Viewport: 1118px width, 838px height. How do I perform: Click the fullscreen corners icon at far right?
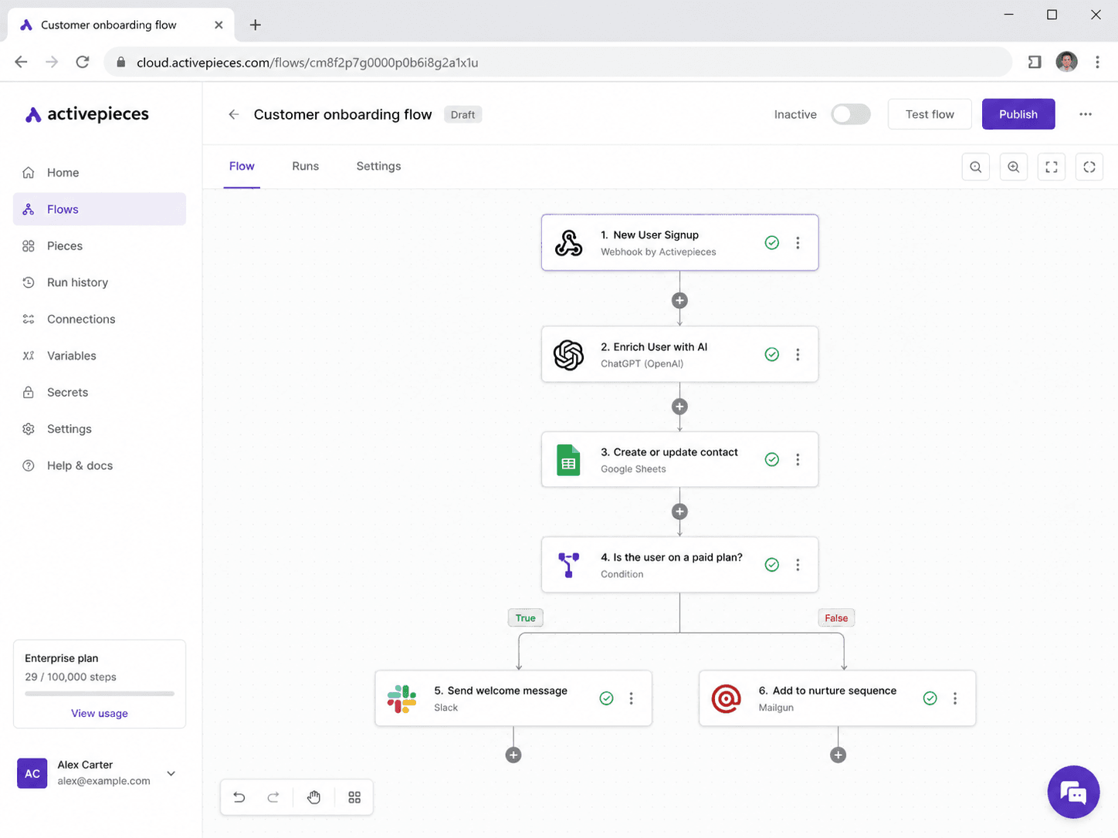click(x=1089, y=167)
